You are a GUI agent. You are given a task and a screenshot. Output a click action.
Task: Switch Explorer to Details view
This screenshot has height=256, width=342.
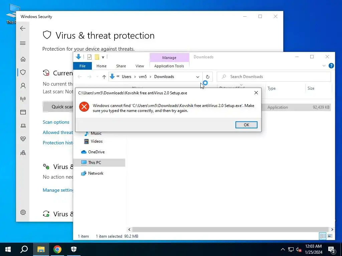point(323,236)
